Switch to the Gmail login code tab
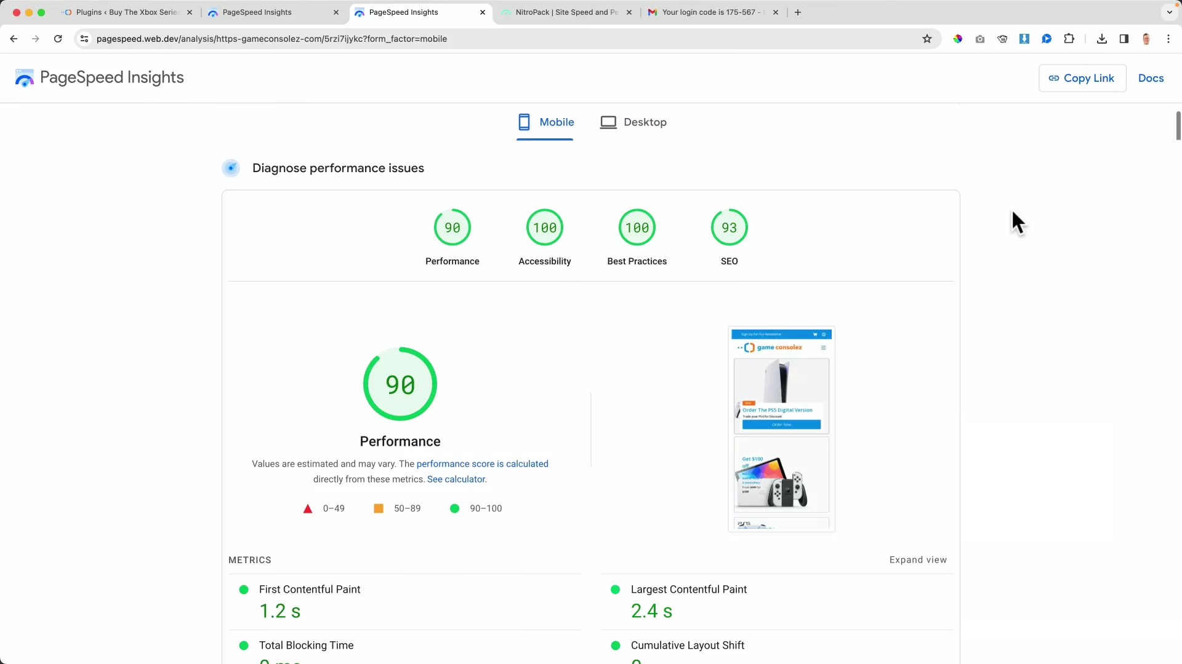Viewport: 1182px width, 664px height. pyautogui.click(x=708, y=12)
